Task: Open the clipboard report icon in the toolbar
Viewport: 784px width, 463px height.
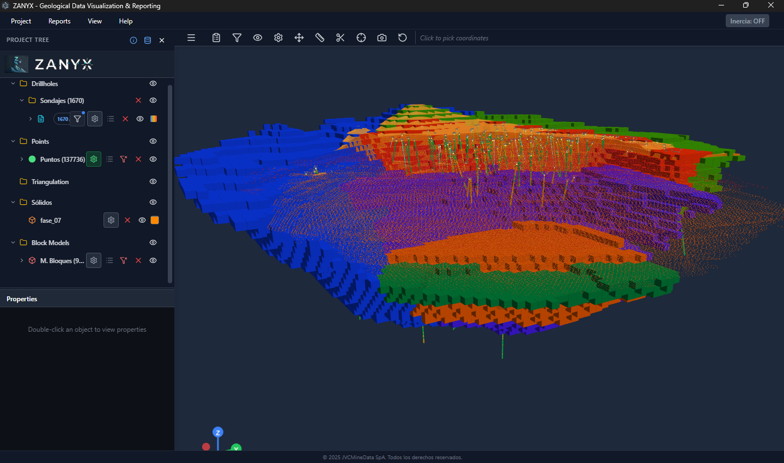Action: [x=216, y=38]
